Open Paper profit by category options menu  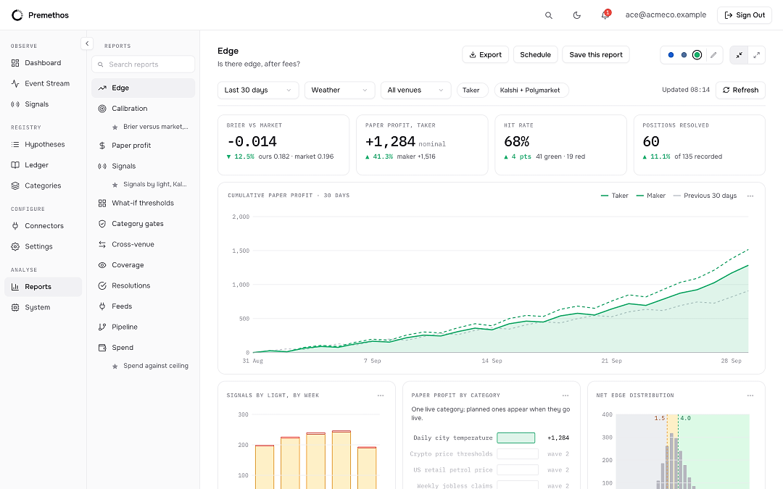point(565,396)
